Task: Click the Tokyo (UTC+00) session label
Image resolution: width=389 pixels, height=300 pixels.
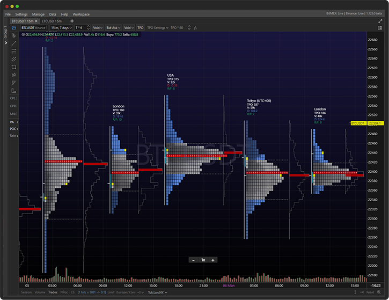Action: coord(259,101)
